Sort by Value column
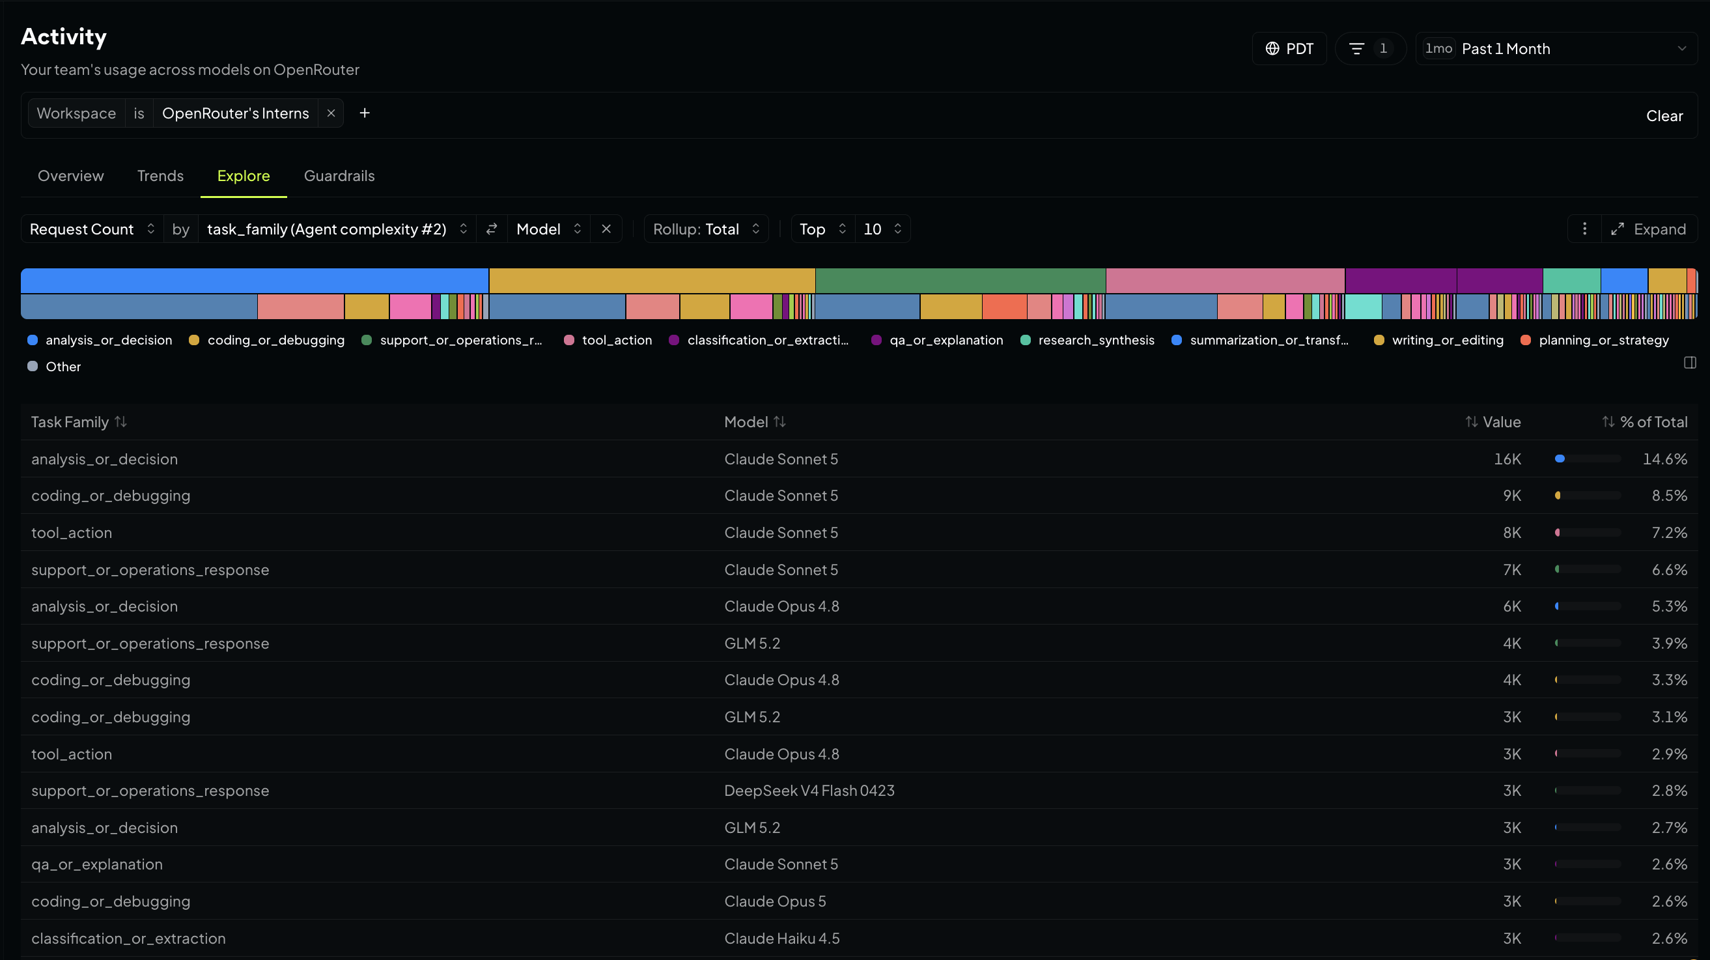The image size is (1710, 960). tap(1493, 422)
